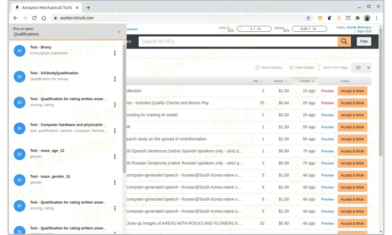The width and height of the screenshot is (392, 235).
Task: Click the orange search magnifier button
Action: (x=344, y=42)
